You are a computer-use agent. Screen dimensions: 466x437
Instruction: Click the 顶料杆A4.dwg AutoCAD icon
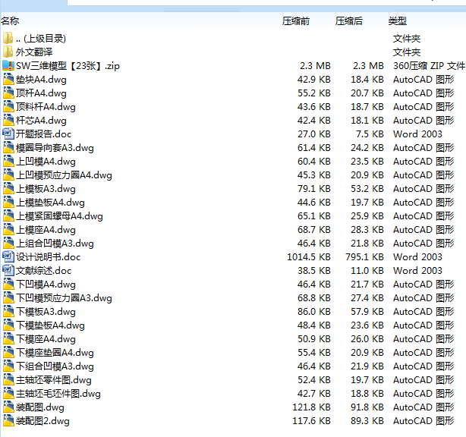tap(8, 106)
